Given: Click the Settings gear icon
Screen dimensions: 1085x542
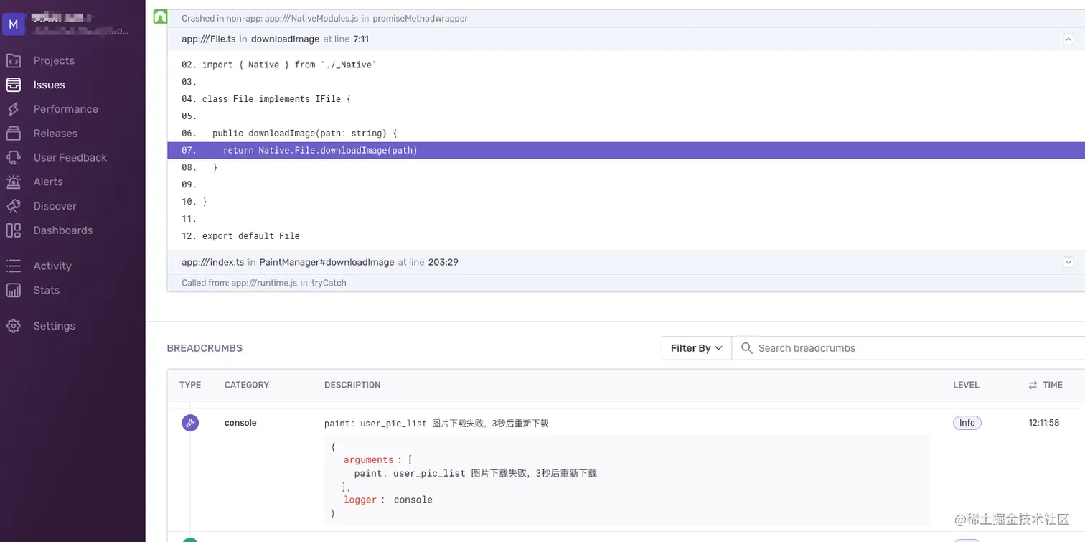Looking at the screenshot, I should (x=14, y=326).
